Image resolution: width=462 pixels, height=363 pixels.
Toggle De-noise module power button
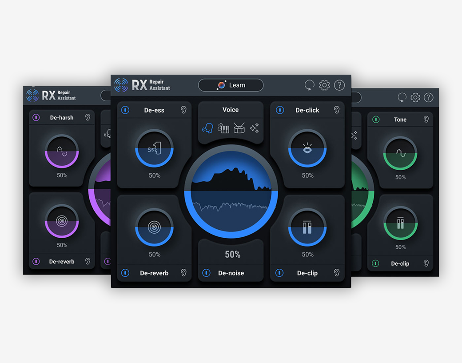(206, 273)
